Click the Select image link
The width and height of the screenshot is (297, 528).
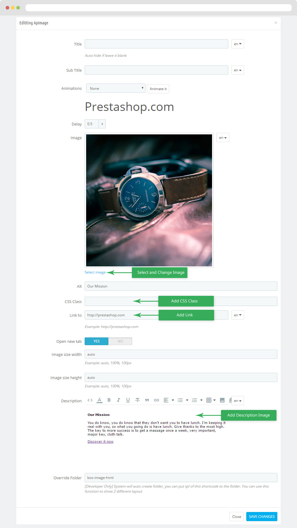95,272
